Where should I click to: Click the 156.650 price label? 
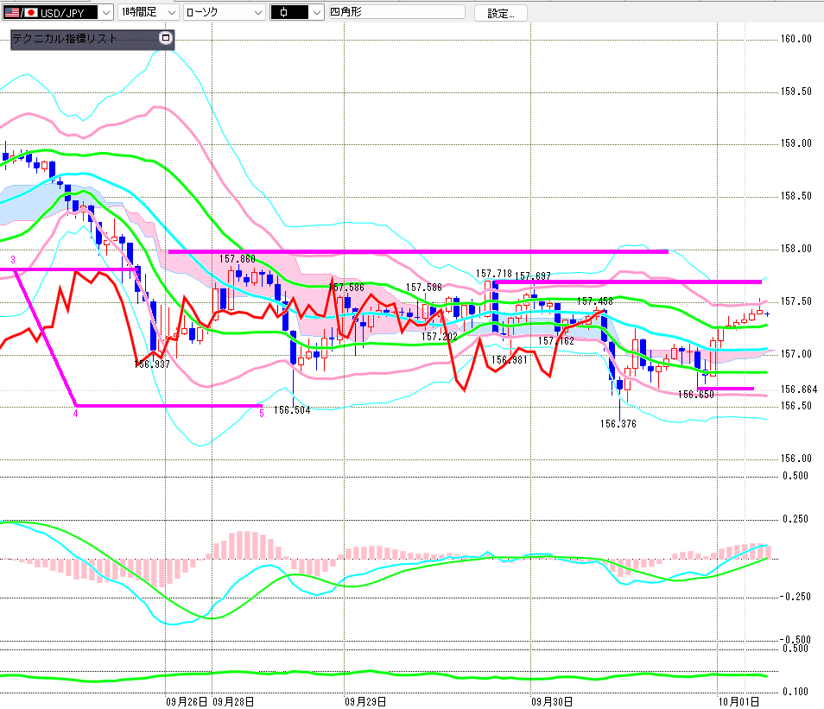(x=696, y=394)
